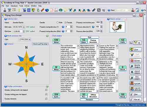
Task: Click the small icon button above Chart button
Action: 131,43
